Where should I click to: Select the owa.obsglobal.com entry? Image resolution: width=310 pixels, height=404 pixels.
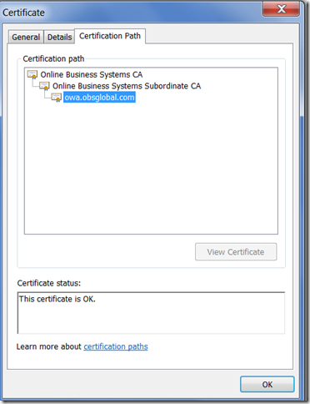coord(99,98)
